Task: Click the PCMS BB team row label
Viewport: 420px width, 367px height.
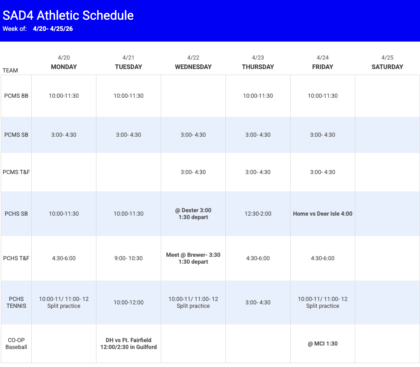Action: 16,96
